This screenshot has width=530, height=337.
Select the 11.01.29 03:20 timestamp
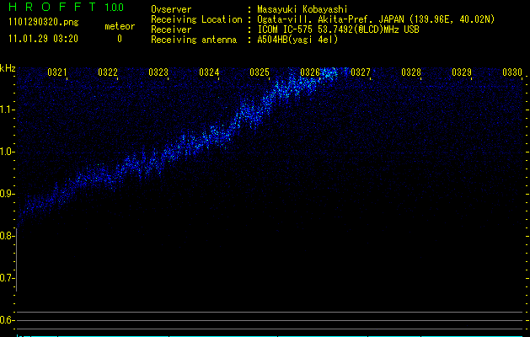tap(43, 39)
